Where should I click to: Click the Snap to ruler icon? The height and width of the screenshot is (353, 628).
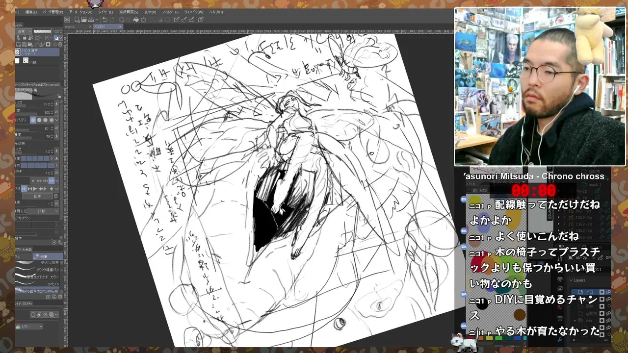tap(176, 20)
